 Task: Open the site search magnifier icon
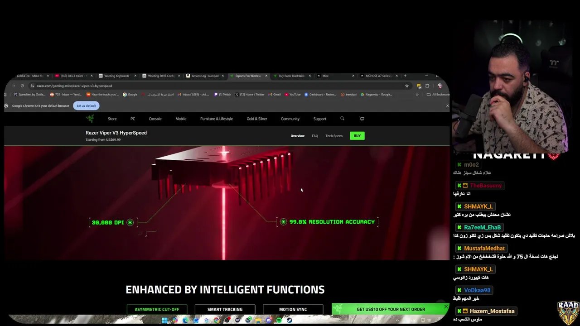[x=342, y=119]
